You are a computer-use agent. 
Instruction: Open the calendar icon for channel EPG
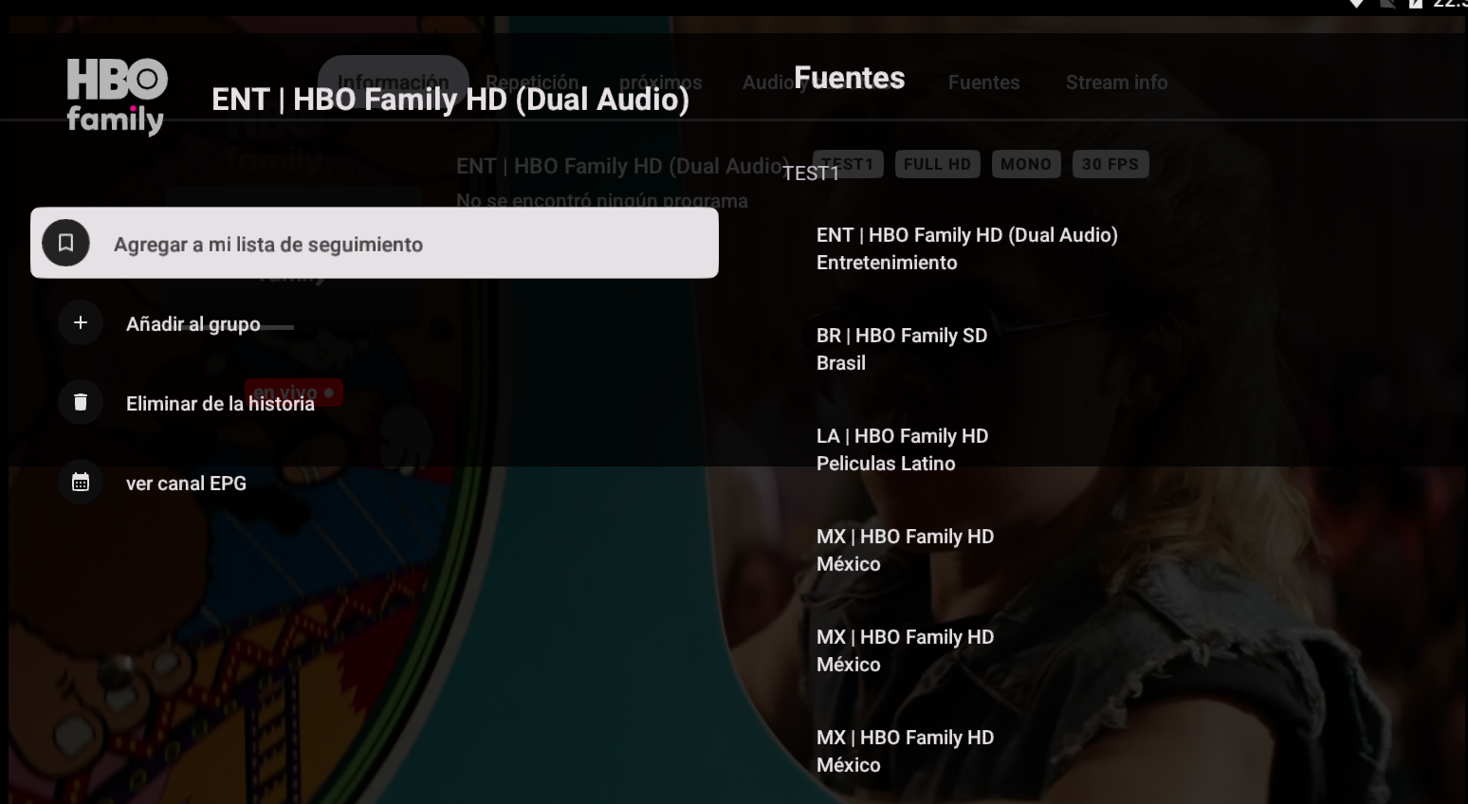[x=81, y=483]
